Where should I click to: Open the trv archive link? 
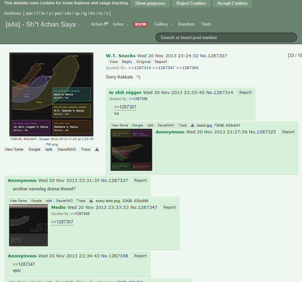[x=93, y=13]
